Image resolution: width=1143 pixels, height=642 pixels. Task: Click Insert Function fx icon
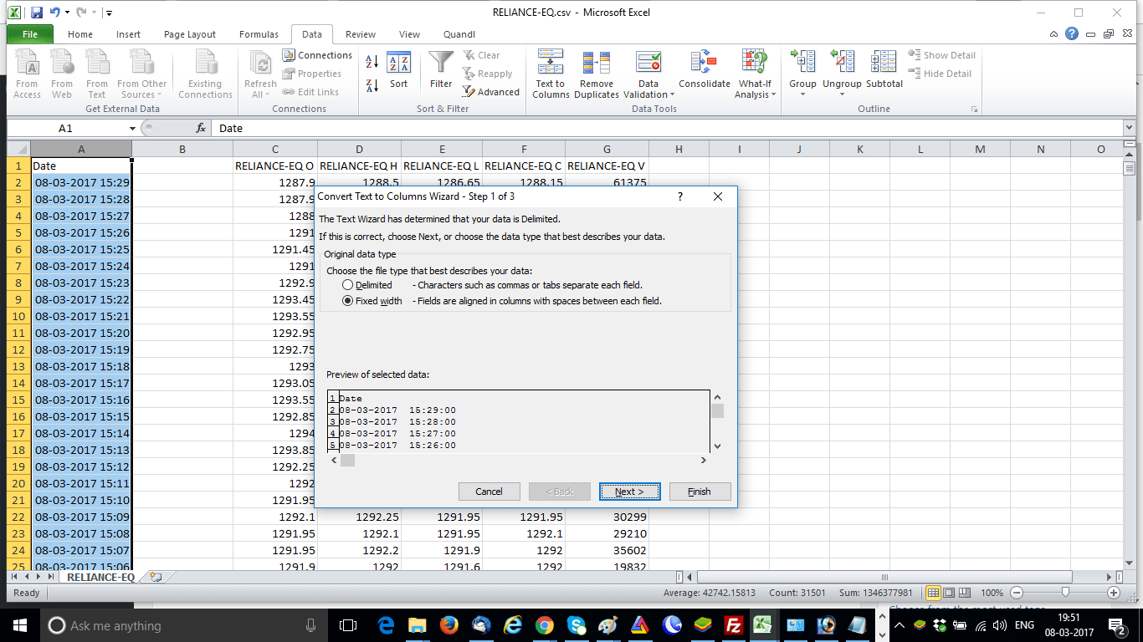click(201, 128)
